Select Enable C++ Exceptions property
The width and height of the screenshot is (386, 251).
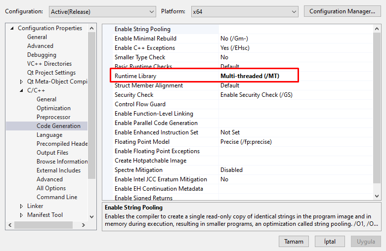(144, 48)
